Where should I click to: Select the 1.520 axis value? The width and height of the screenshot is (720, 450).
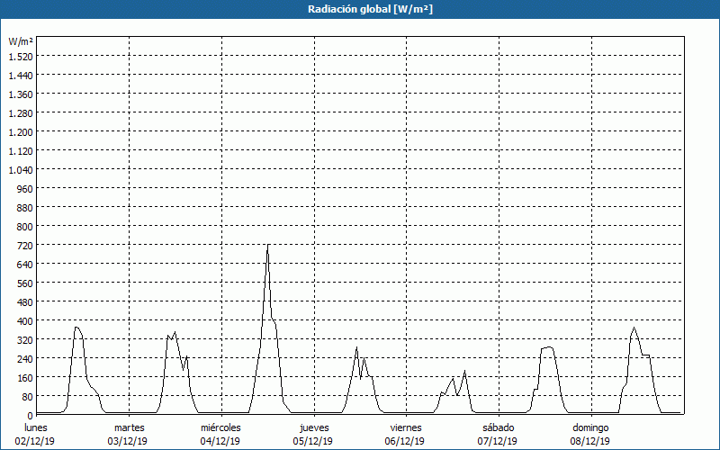[21, 56]
